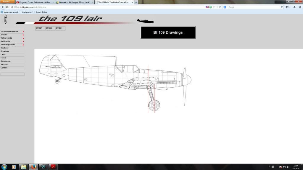This screenshot has width=303, height=170.
Task: Reload the page with the refresh icon
Action: 220,7
